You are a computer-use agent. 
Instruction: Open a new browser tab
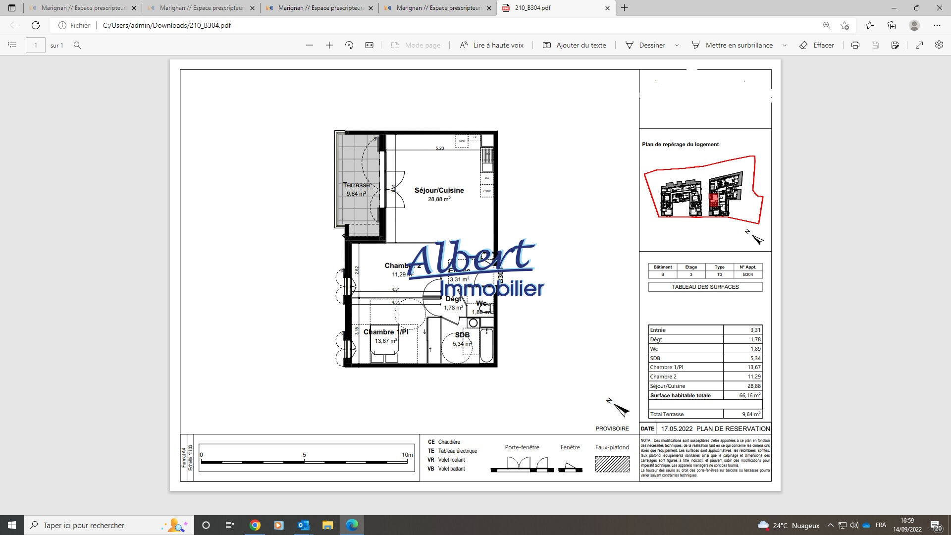[x=625, y=8]
